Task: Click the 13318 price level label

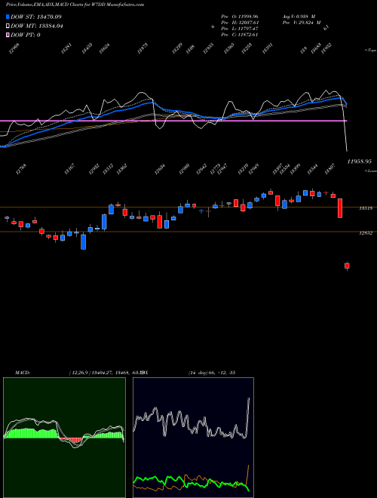Action: click(x=366, y=208)
